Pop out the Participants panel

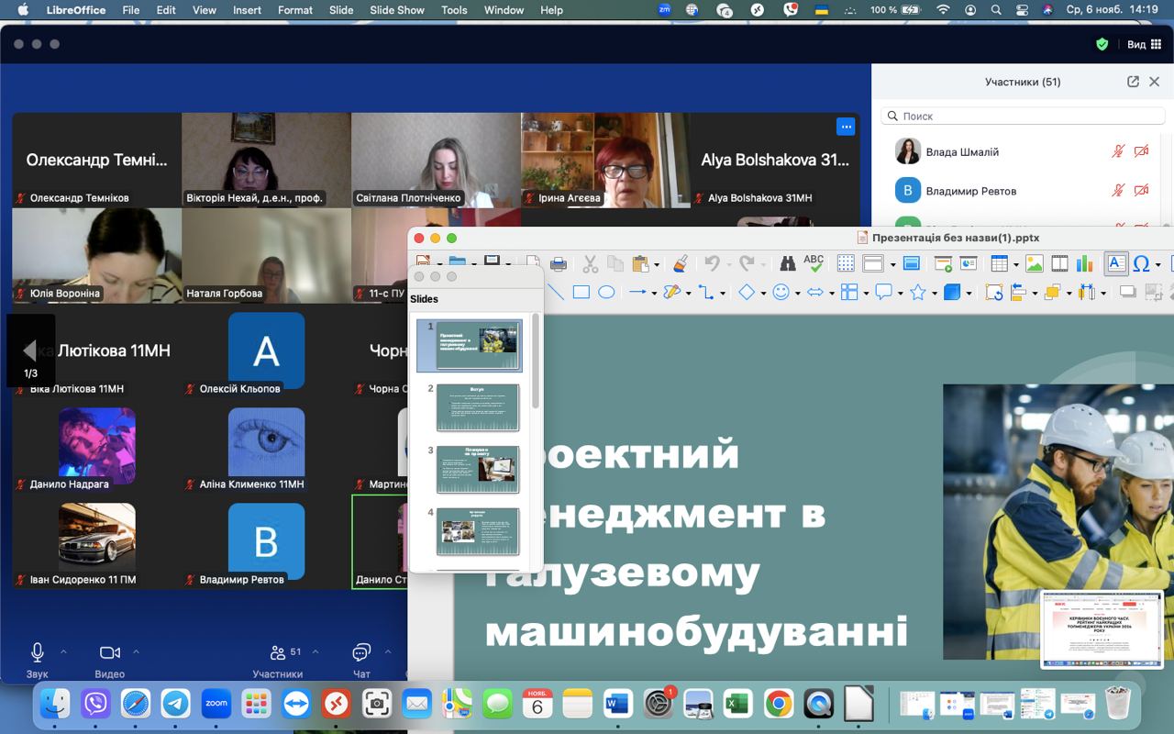point(1133,82)
